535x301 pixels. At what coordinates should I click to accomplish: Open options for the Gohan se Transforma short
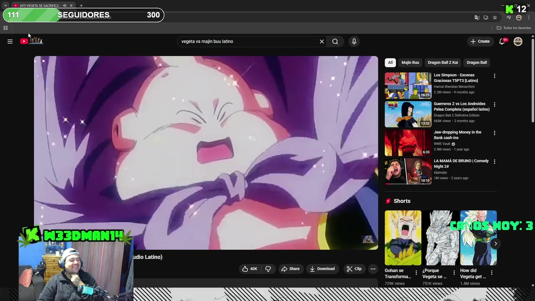[x=416, y=273]
